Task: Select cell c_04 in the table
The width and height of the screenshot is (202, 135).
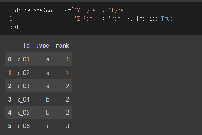Action: pyautogui.click(x=23, y=99)
